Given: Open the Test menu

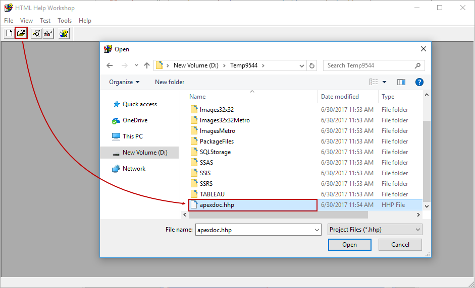Looking at the screenshot, I should tap(45, 21).
